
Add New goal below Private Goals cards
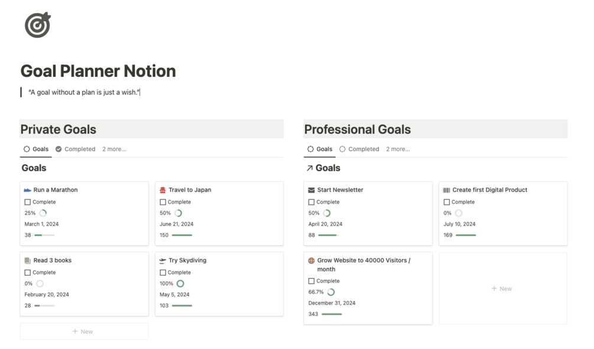(x=84, y=331)
